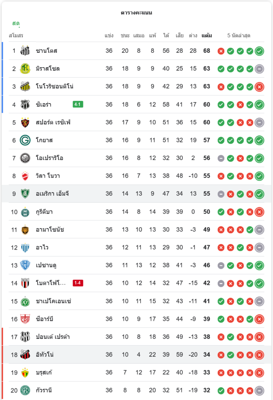Open the live 4-1 score badge
This screenshot has height=400, width=273.
coord(78,104)
